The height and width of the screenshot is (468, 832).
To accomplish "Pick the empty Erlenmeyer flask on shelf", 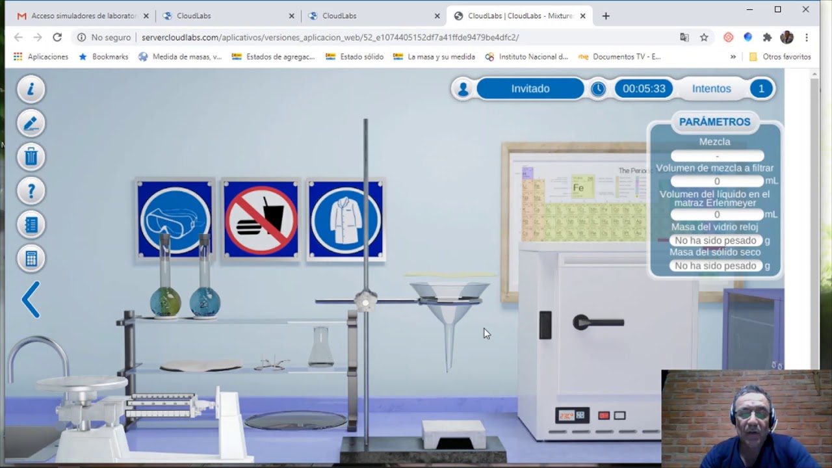I will point(320,347).
